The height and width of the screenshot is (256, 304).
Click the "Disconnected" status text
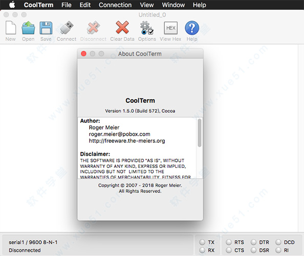[x=25, y=250]
